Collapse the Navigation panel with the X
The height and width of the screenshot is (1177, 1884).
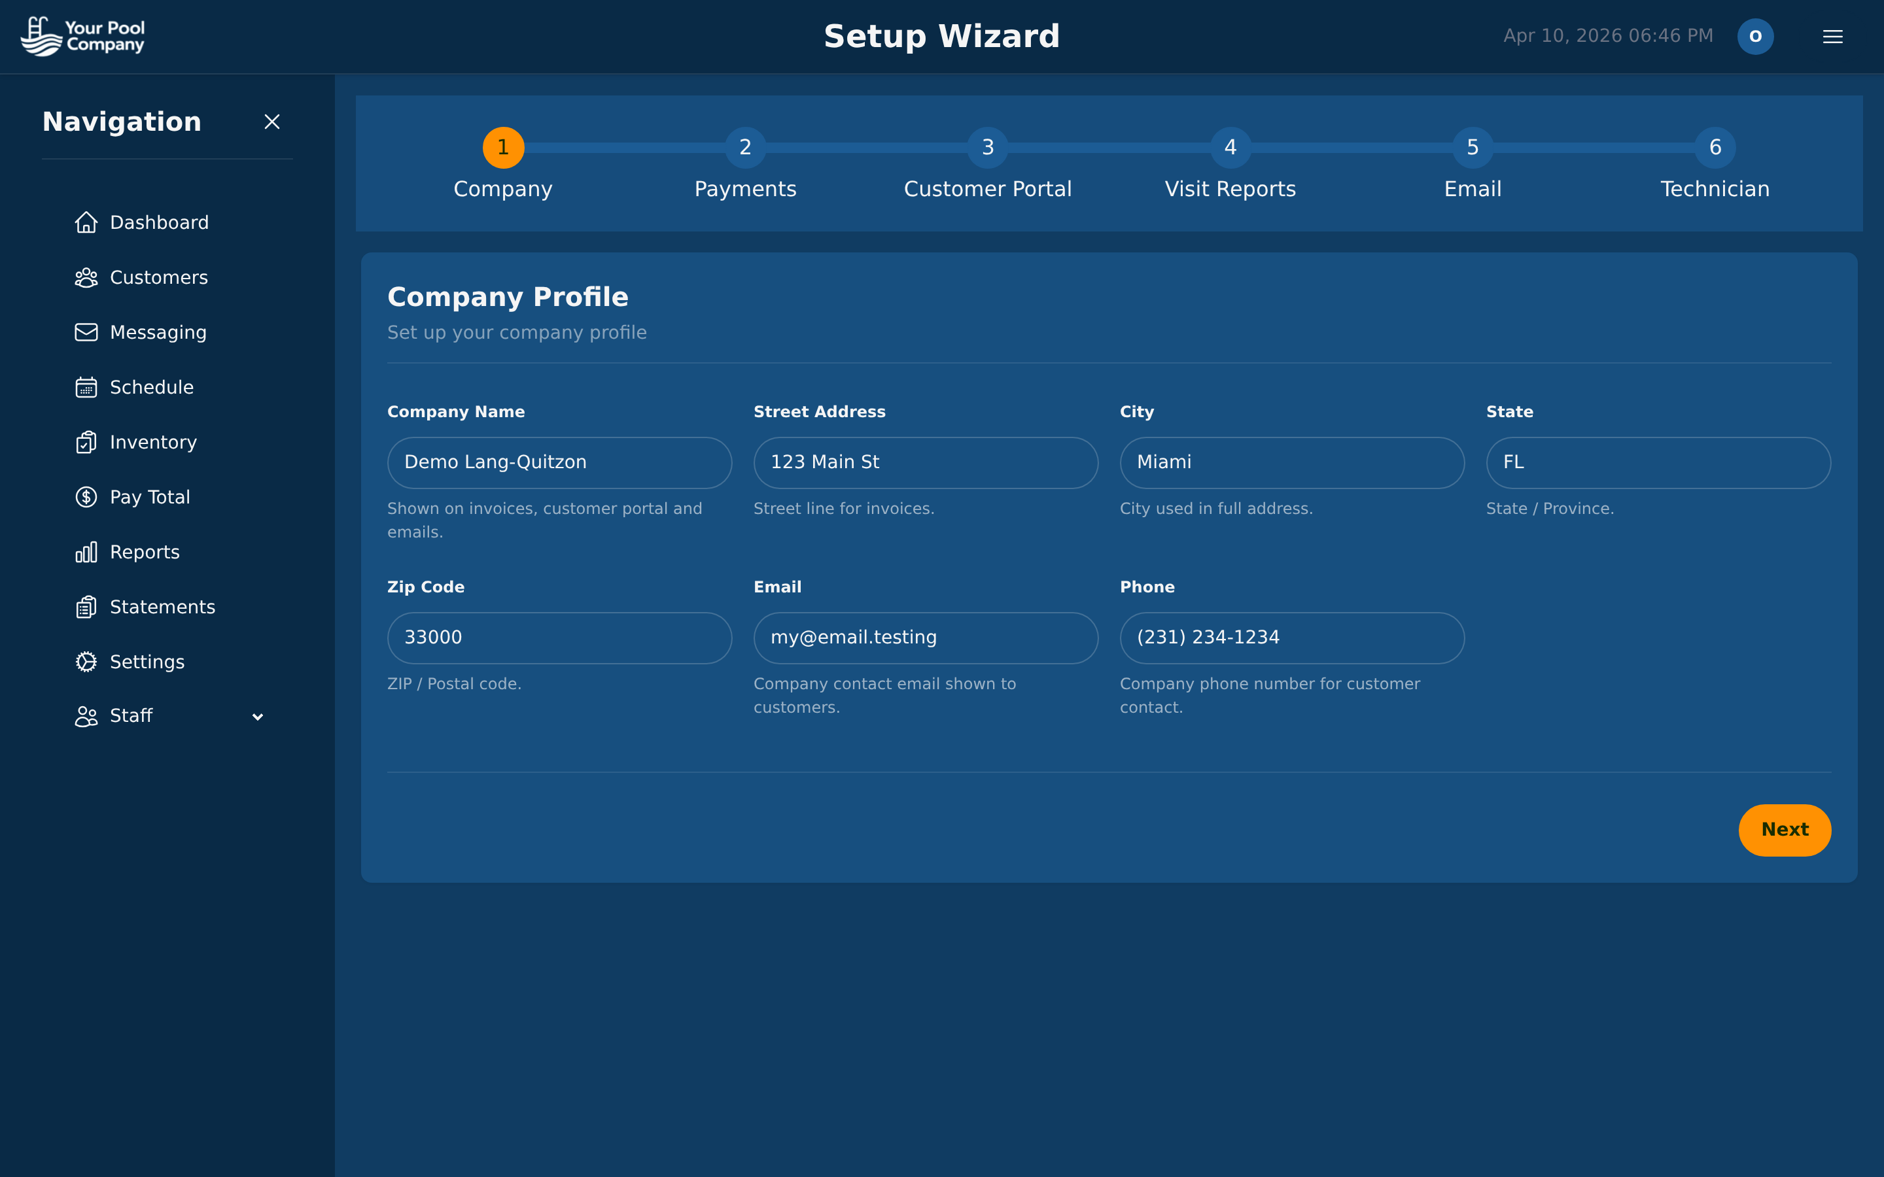[x=271, y=122]
